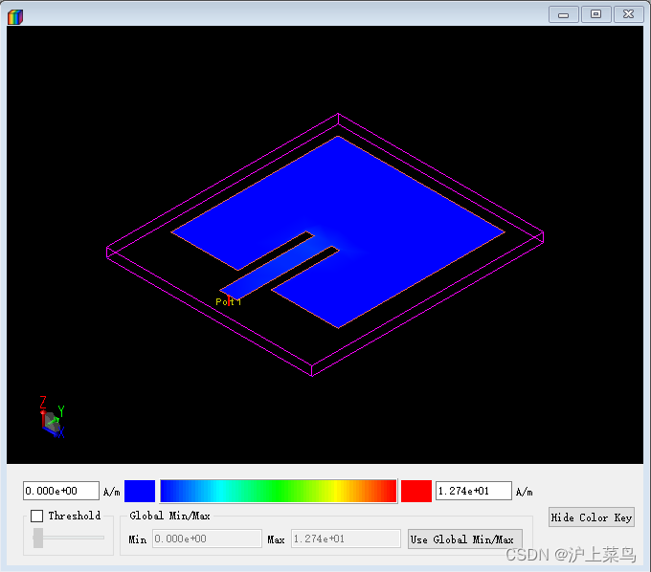Click the Hide Color Key button
Image resolution: width=651 pixels, height=572 pixels.
pyautogui.click(x=592, y=517)
